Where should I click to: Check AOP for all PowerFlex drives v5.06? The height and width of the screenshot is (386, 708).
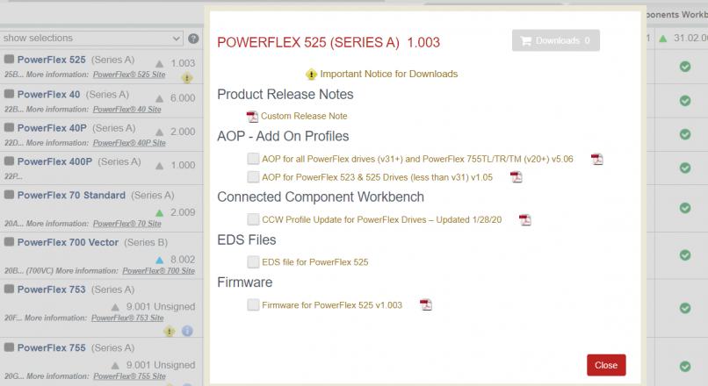[253, 159]
